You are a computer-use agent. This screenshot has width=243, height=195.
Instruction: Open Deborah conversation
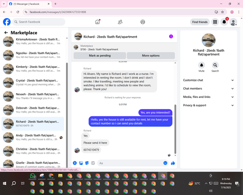click(33, 110)
